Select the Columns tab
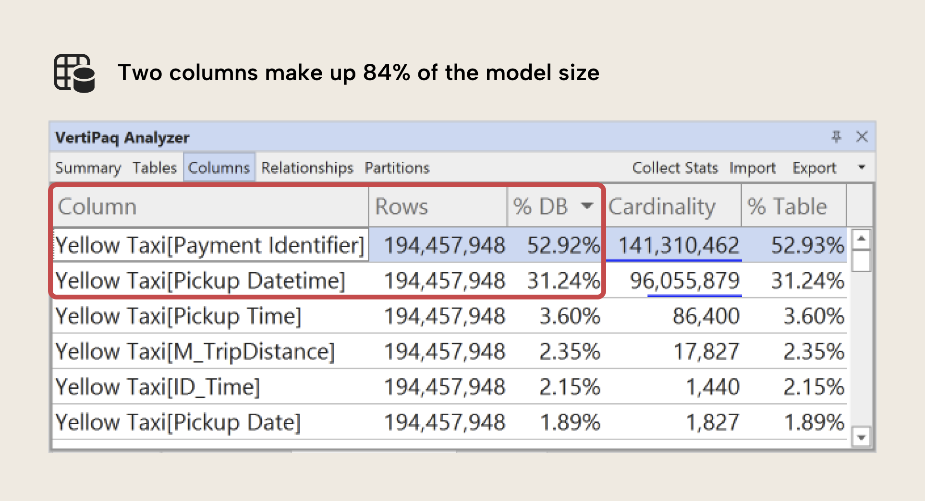The height and width of the screenshot is (501, 925). point(219,167)
